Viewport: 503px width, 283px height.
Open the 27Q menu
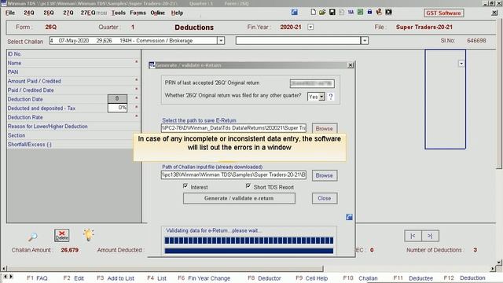coord(68,13)
